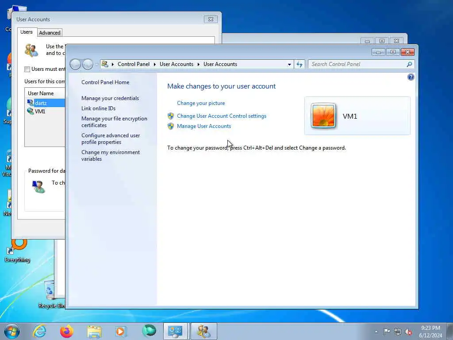
Task: Open Configure advanced user profile properties
Action: 110,139
